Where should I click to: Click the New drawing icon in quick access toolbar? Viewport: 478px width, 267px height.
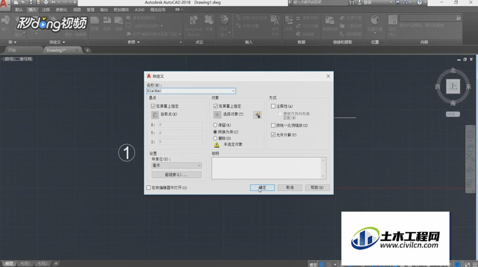click(16, 2)
